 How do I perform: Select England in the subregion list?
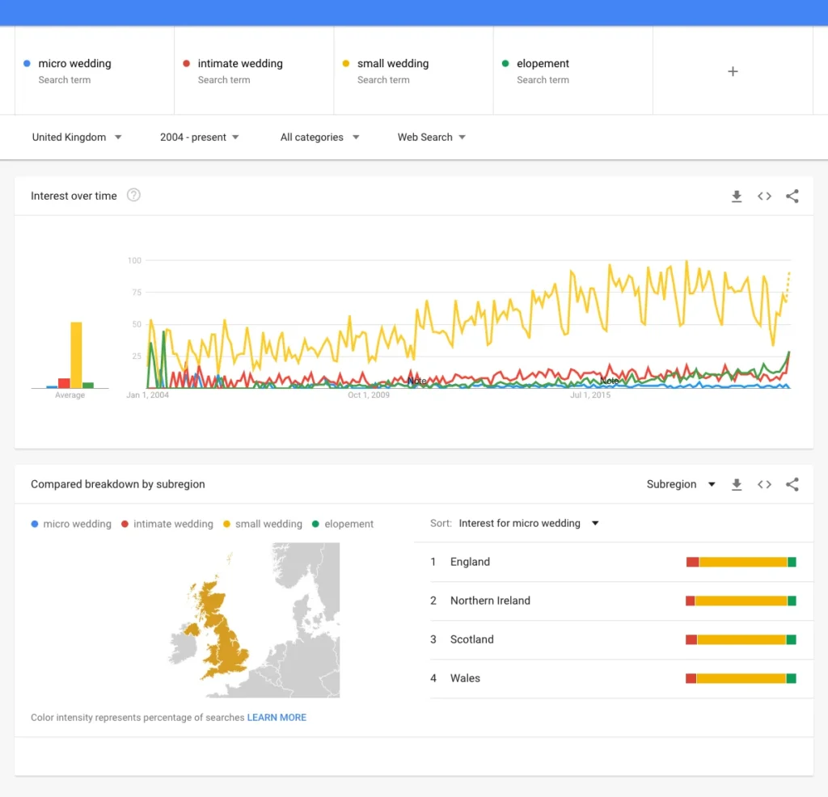click(x=470, y=562)
